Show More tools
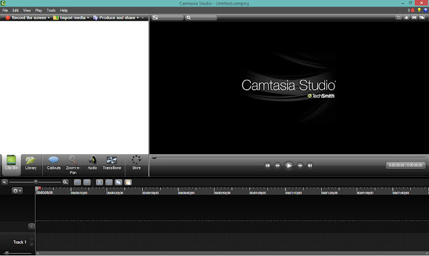429x256 pixels. [x=136, y=163]
